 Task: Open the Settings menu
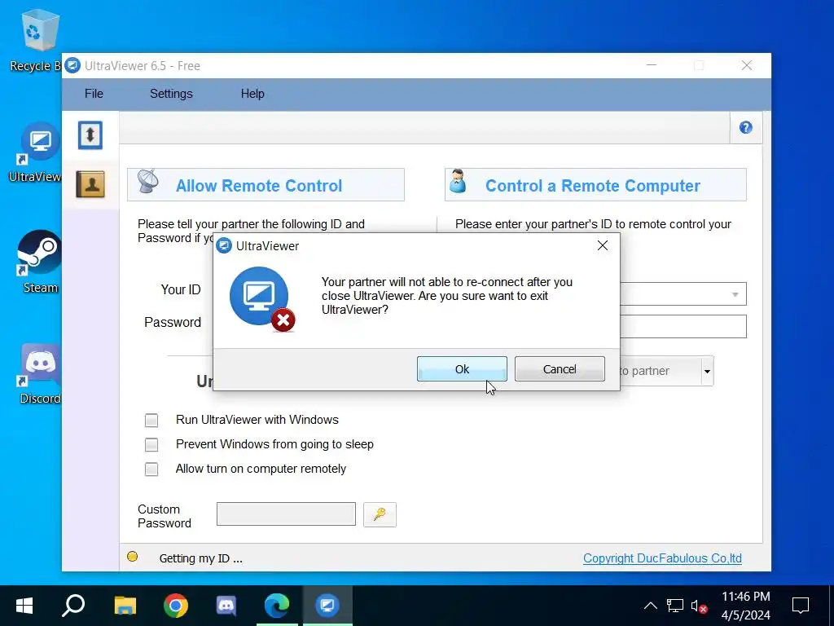click(171, 94)
